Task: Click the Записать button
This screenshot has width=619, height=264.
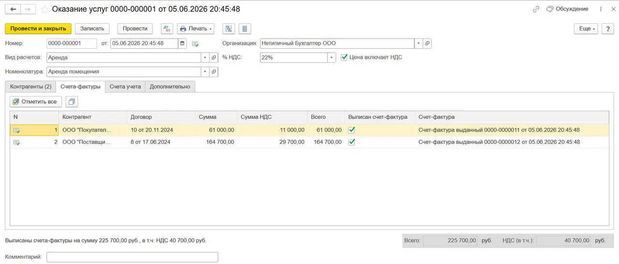Action: [92, 28]
